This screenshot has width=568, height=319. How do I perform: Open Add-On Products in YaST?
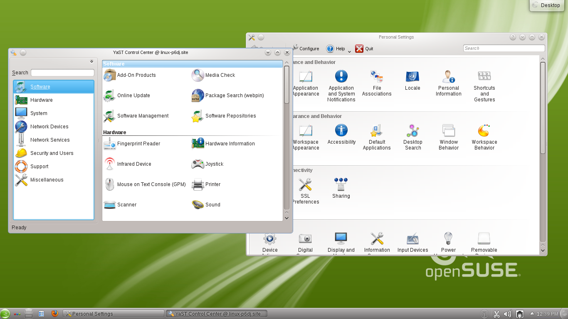(130, 75)
